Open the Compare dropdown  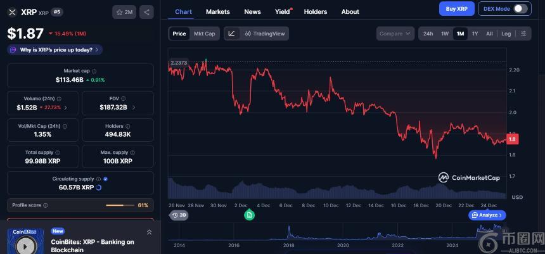click(394, 34)
